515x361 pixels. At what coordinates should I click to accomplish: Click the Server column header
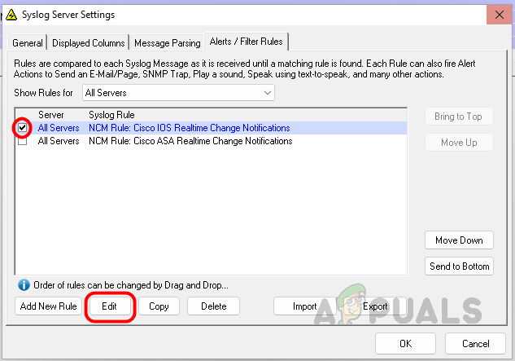point(51,115)
